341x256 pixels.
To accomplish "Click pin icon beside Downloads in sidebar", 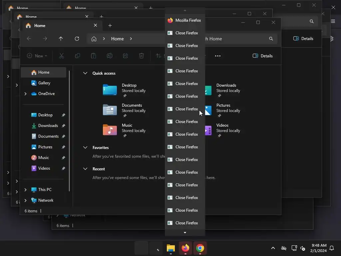I will click(63, 126).
